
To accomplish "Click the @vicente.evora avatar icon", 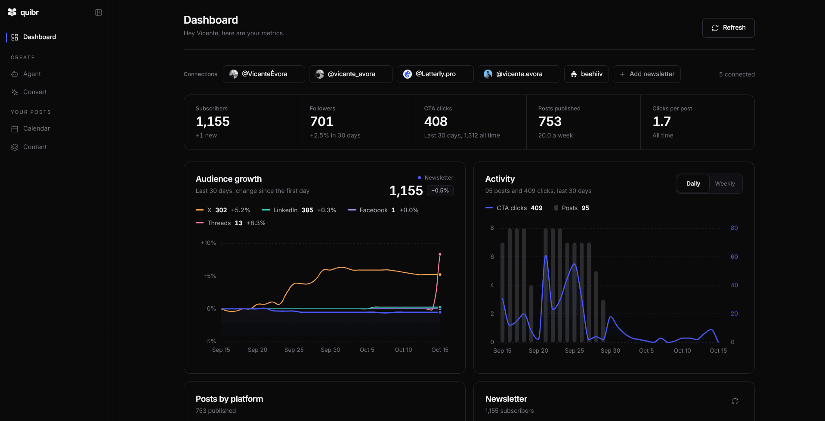I will [488, 74].
